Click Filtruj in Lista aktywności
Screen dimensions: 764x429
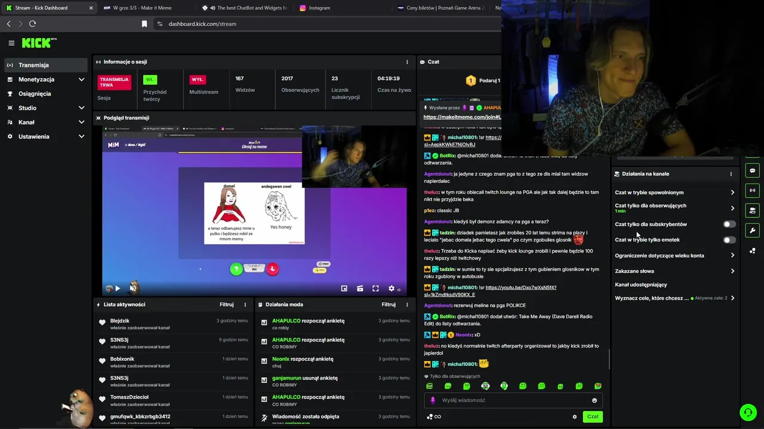226,304
